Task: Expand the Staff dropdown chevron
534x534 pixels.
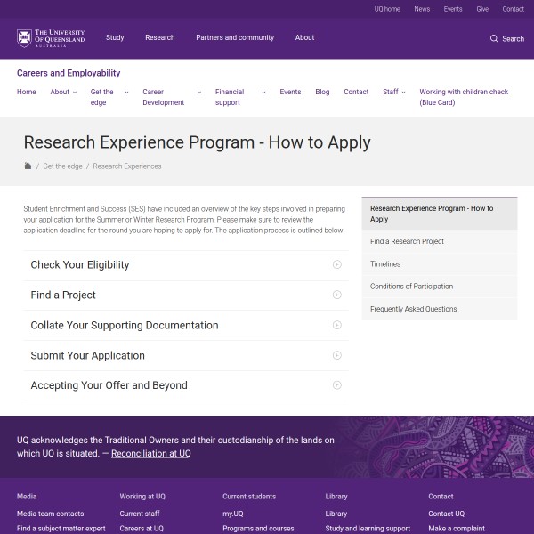Action: coord(404,92)
